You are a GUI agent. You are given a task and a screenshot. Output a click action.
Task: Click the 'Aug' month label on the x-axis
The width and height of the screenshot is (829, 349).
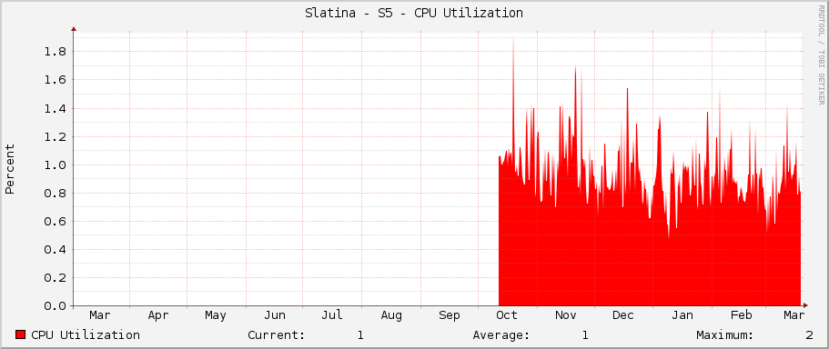[x=391, y=315]
